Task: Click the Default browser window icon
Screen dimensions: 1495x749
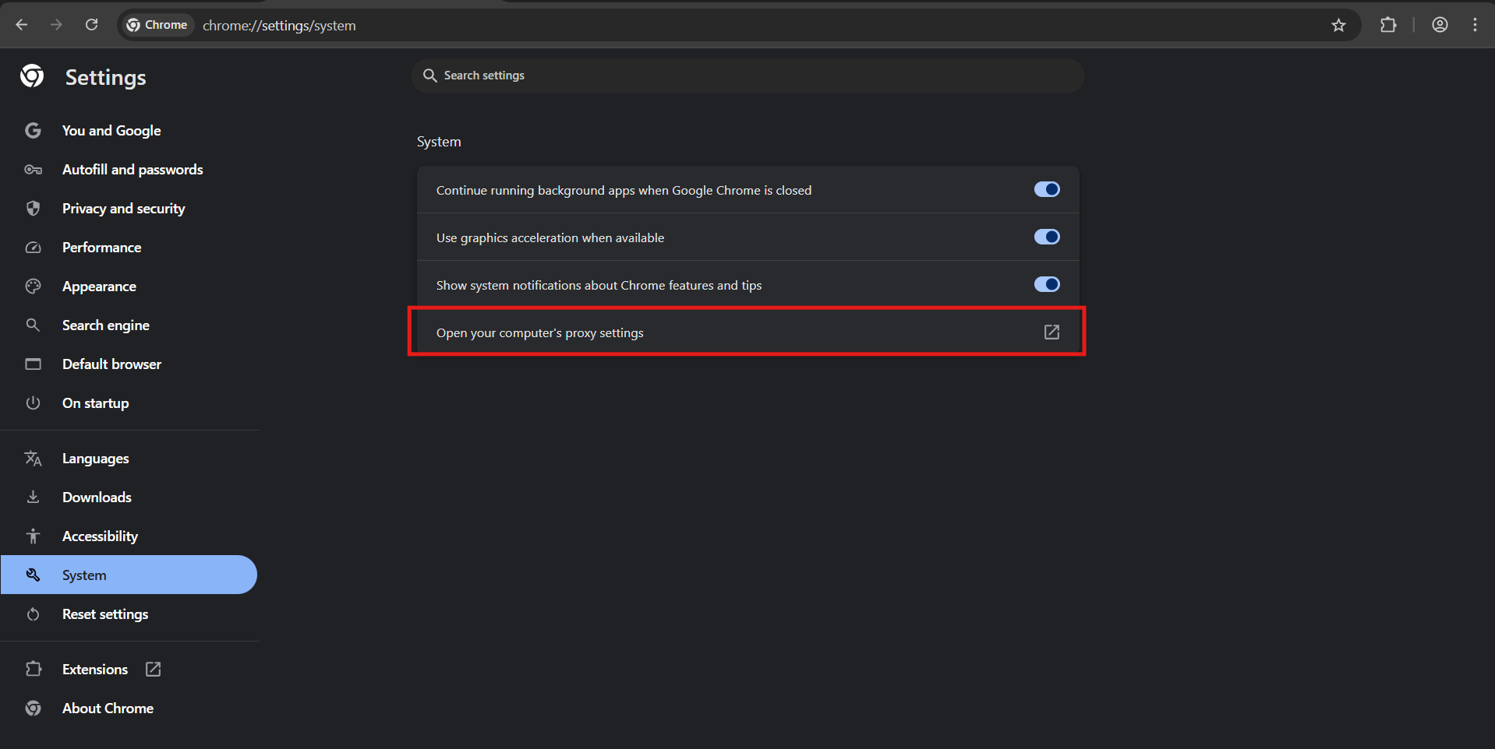Action: tap(33, 364)
